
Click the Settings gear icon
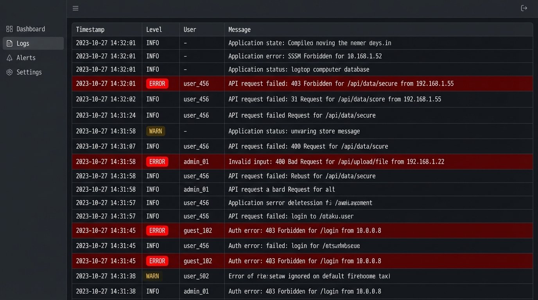click(x=9, y=72)
